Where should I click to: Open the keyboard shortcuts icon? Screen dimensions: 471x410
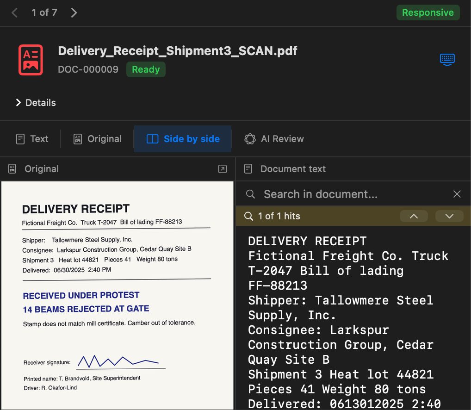pyautogui.click(x=447, y=60)
